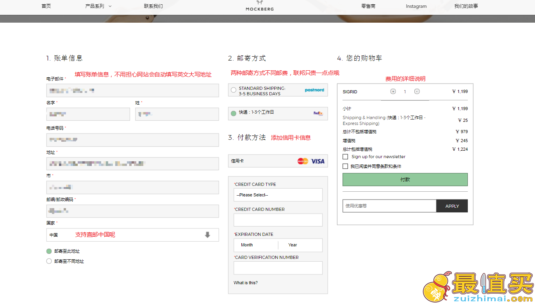Click the shipping cost ¥25
Image resolution: width=535 pixels, height=303 pixels.
463,120
